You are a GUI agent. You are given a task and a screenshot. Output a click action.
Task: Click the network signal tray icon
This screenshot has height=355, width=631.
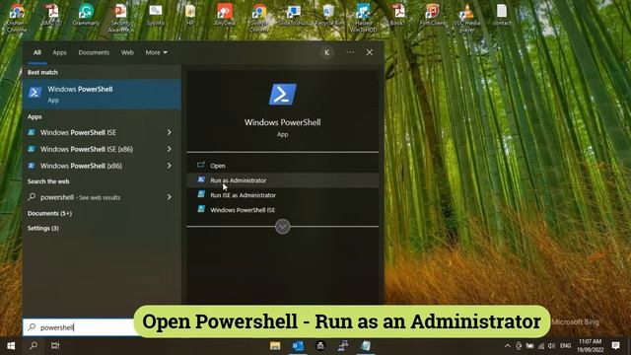(541, 346)
